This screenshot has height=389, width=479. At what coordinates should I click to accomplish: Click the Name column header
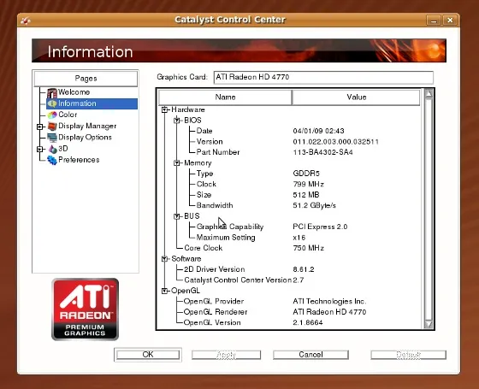(x=225, y=97)
